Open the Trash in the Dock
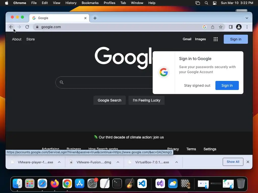Image resolution: width=258 pixels, height=193 pixels. click(x=241, y=183)
